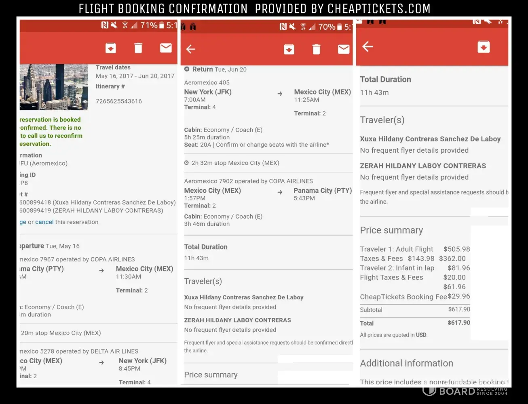Click the clock icon beside 2h 32m stop

[x=186, y=163]
